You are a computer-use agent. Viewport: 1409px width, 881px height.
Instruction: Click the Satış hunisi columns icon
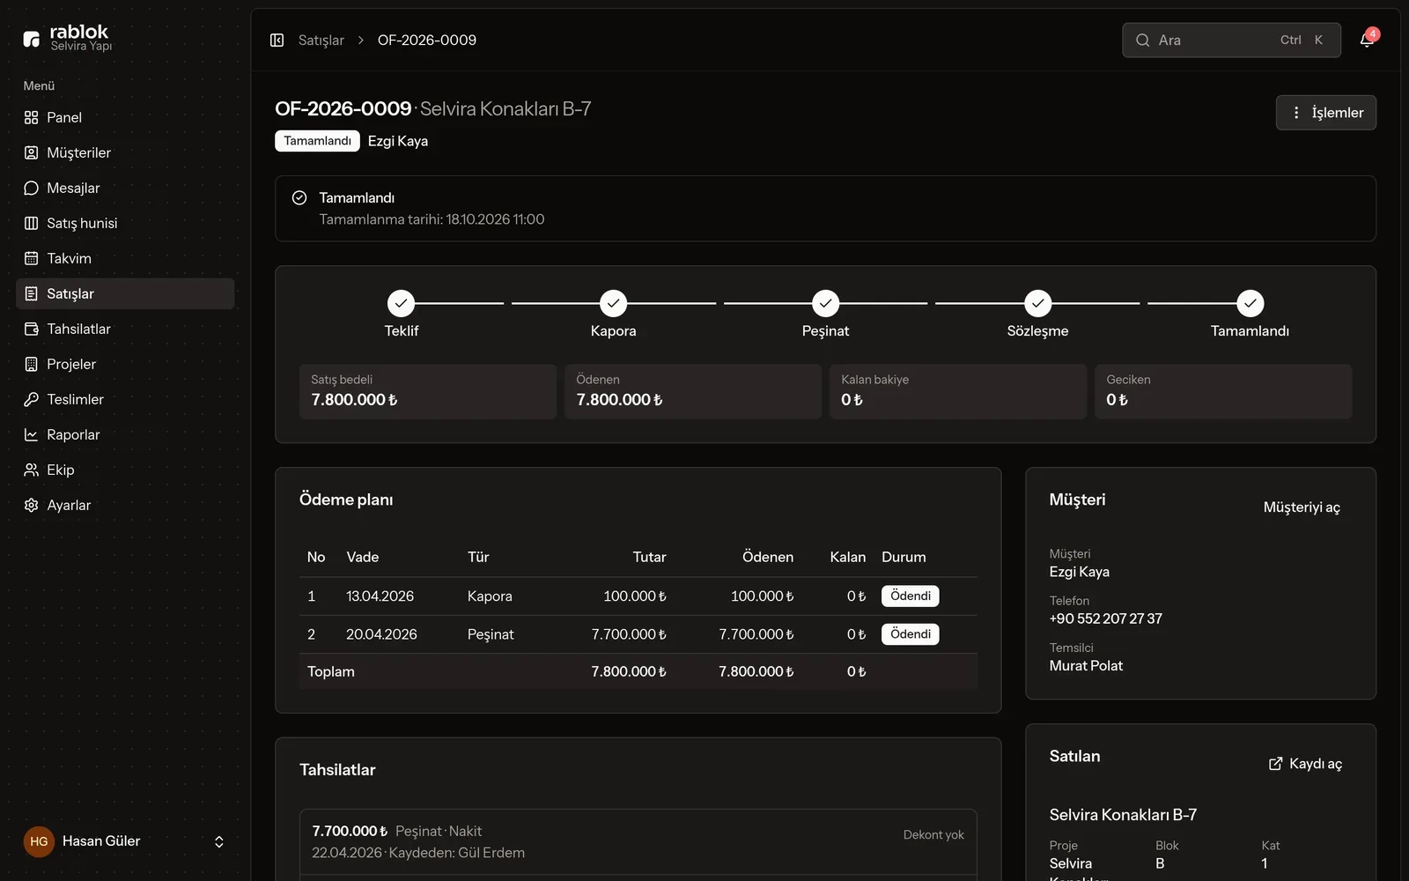[x=31, y=223]
